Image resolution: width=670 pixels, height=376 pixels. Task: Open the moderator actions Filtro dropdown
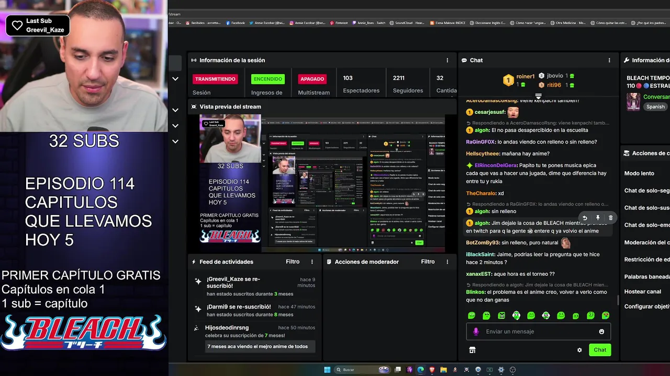click(x=428, y=262)
